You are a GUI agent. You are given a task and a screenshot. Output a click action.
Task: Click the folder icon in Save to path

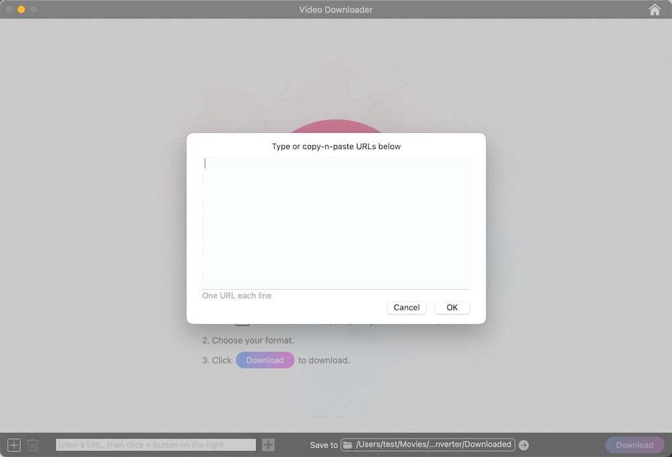tap(347, 445)
